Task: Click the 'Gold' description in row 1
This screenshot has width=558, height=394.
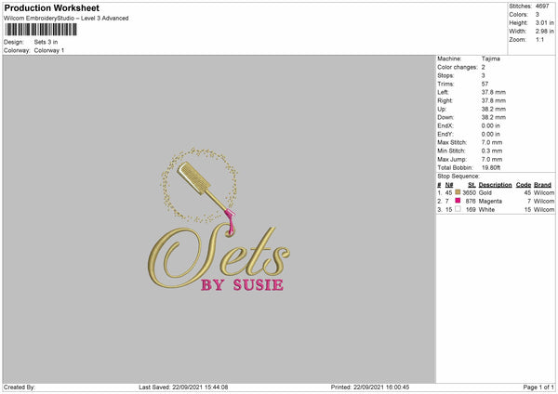Action: coord(485,192)
